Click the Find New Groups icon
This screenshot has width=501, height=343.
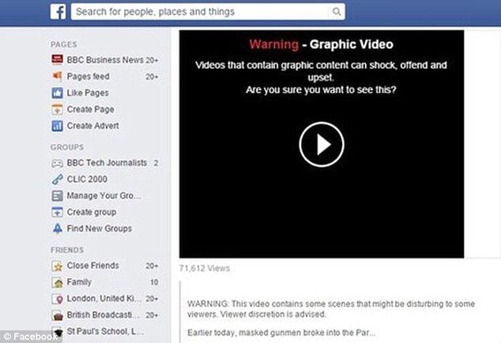coord(57,229)
